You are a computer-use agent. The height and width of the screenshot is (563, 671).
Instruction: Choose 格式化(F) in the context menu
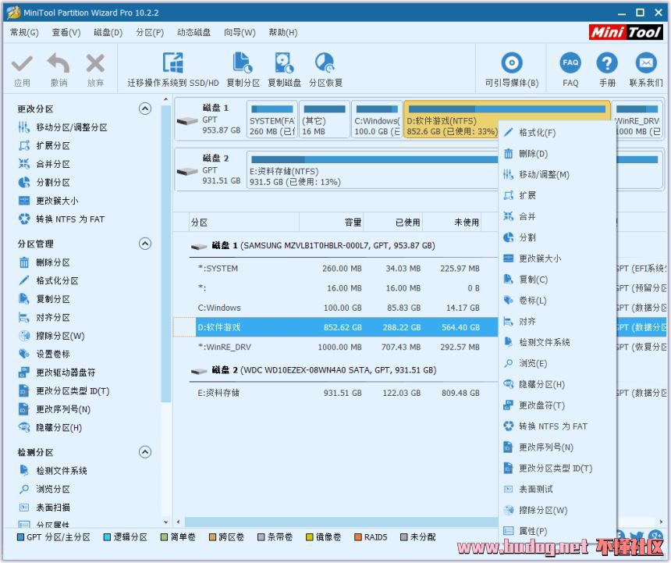(557, 133)
